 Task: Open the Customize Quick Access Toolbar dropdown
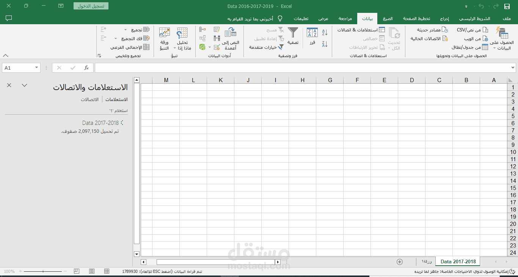466,6
